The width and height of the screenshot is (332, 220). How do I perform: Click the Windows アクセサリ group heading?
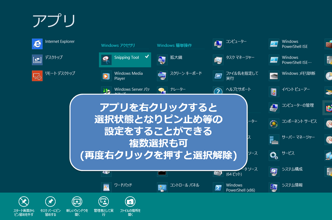click(x=118, y=45)
